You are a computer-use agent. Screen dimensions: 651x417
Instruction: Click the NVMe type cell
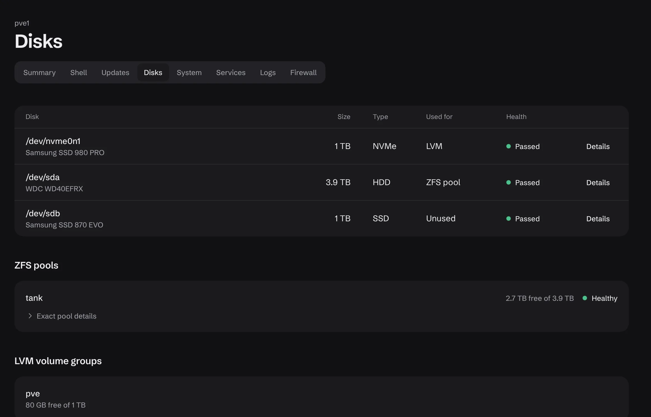pyautogui.click(x=384, y=146)
